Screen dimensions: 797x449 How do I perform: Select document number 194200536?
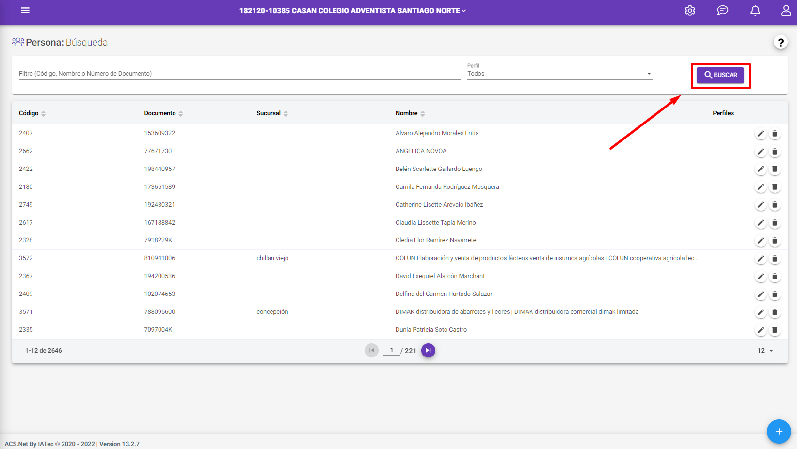pyautogui.click(x=159, y=276)
